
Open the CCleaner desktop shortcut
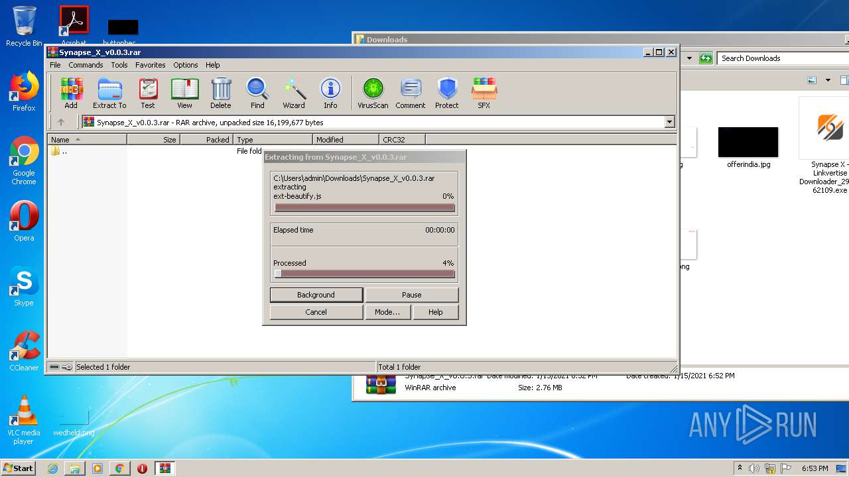coord(24,351)
